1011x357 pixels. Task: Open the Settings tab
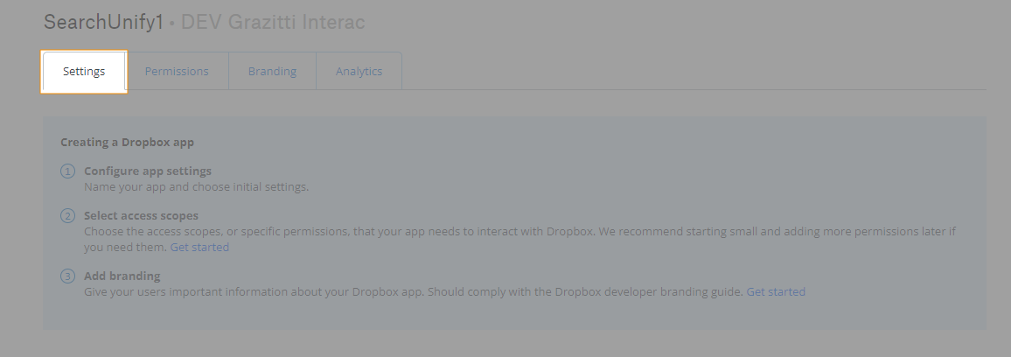tap(84, 72)
